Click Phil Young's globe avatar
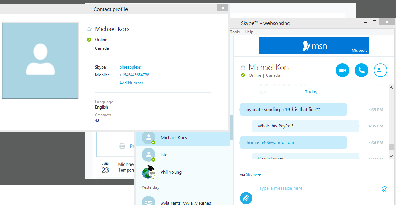 (x=149, y=172)
